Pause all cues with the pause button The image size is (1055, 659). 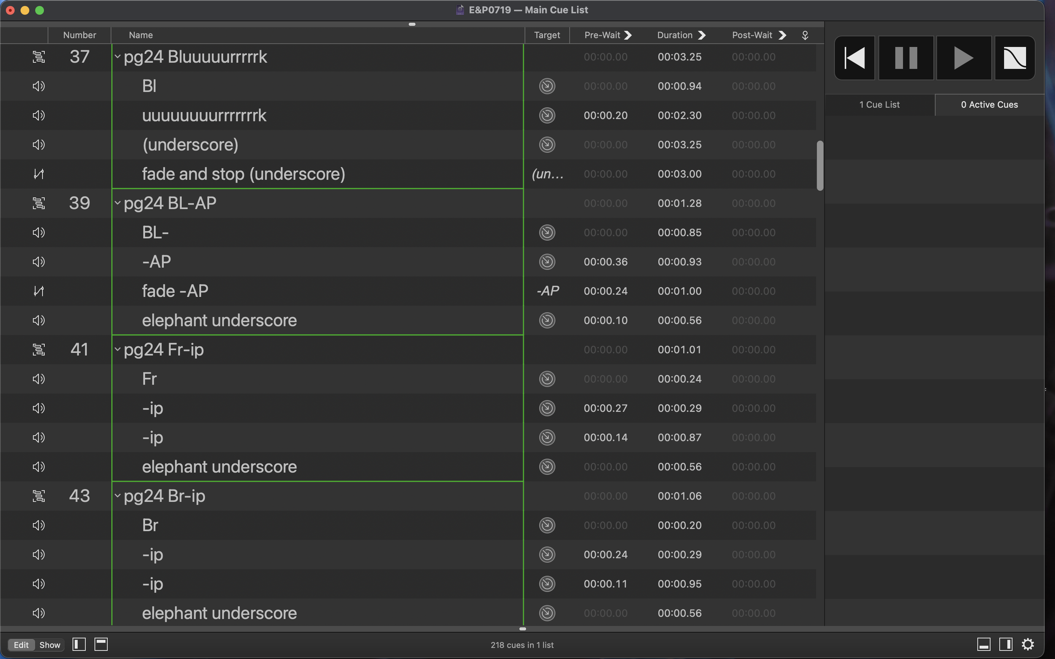tap(906, 58)
